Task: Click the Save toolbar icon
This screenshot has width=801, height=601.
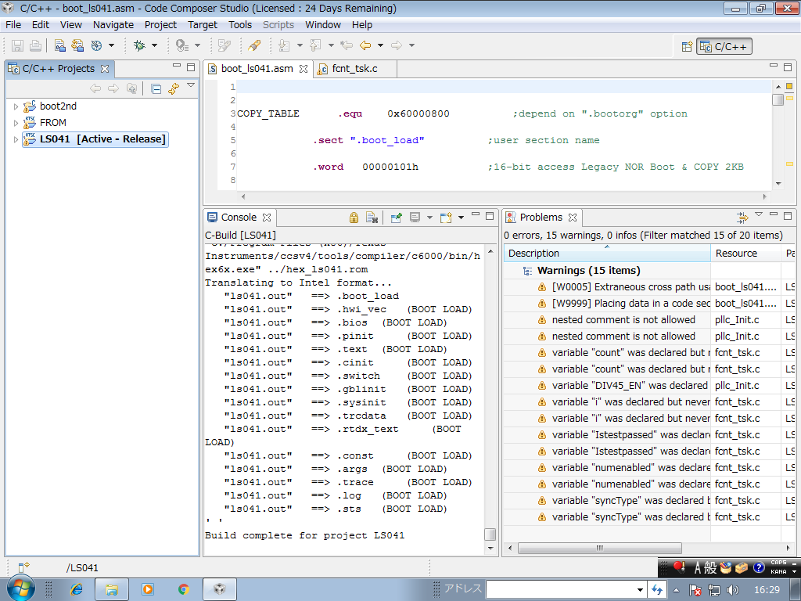Action: point(17,45)
